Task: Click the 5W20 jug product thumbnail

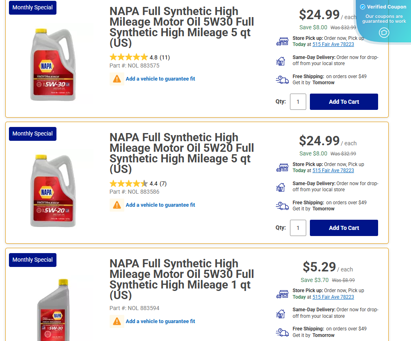Action: (x=53, y=189)
